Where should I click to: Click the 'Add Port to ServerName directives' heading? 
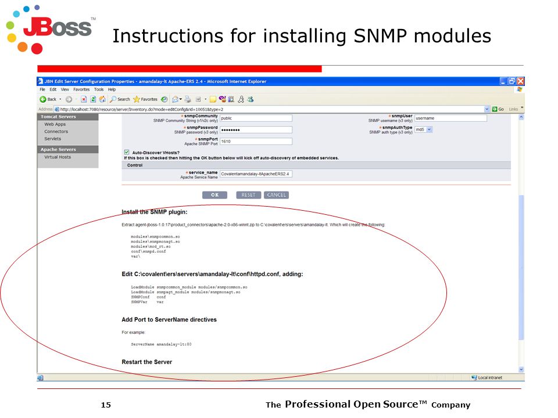coord(169,319)
